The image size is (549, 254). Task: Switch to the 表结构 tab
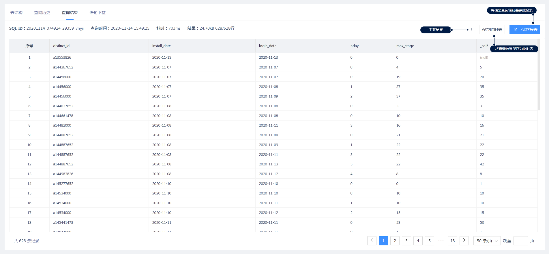pyautogui.click(x=16, y=13)
